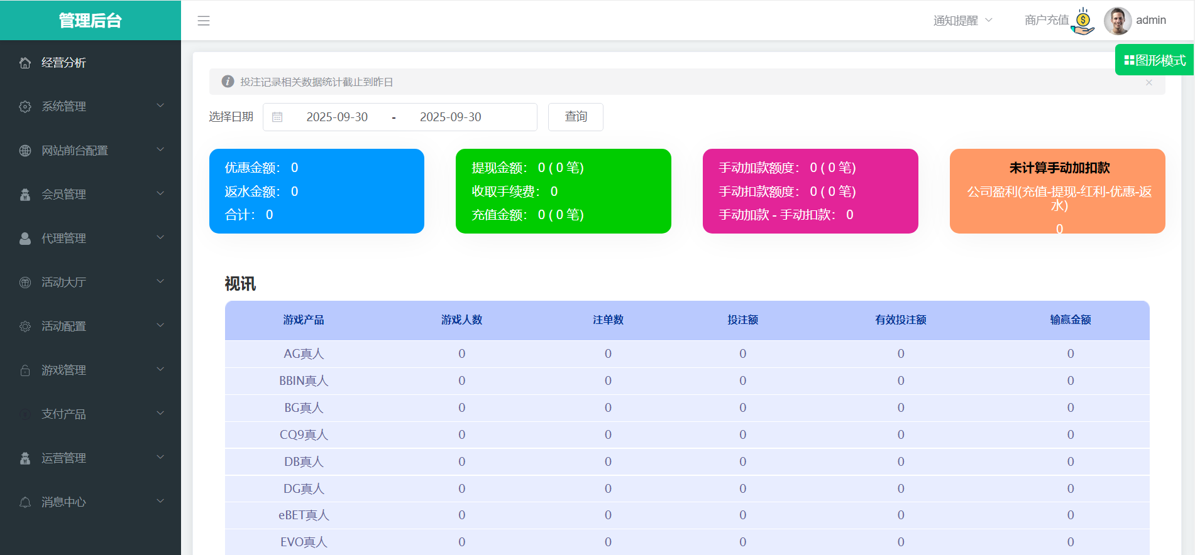This screenshot has height=555, width=1195.
Task: Expand the 游戏管理 menu arrow
Action: pyautogui.click(x=160, y=369)
